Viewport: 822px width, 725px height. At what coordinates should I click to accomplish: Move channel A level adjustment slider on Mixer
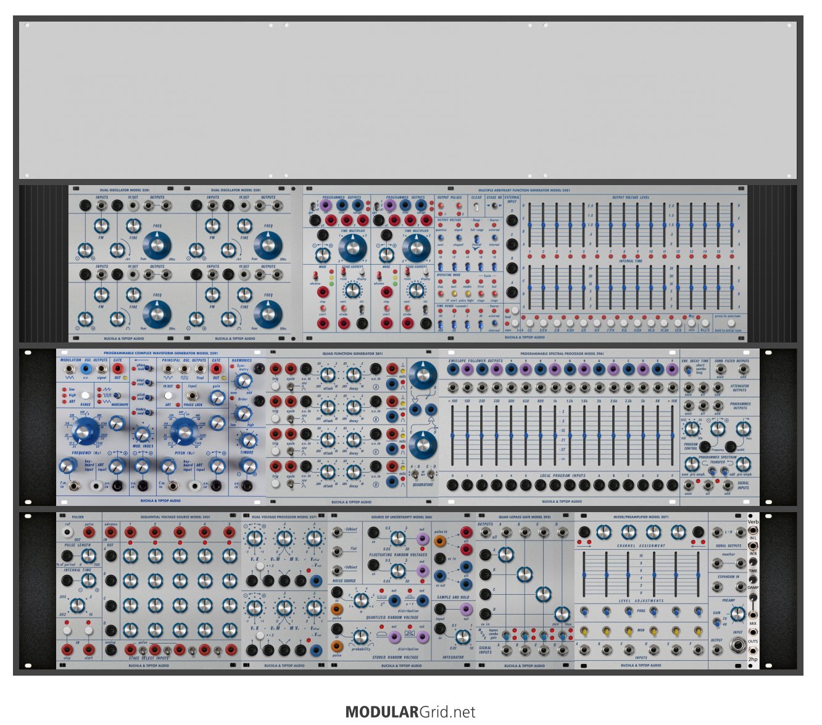click(x=584, y=574)
